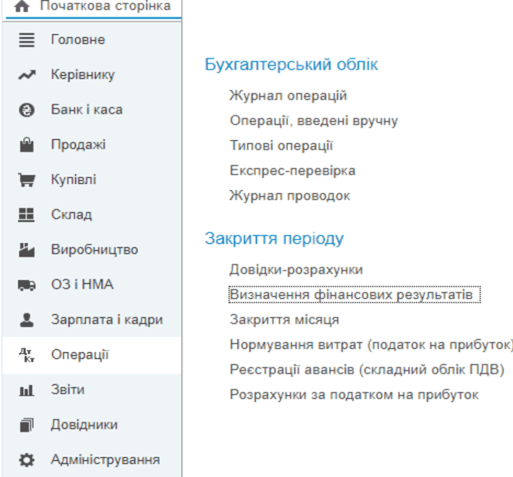This screenshot has width=513, height=477.
Task: Click the truck icon beside ОЗ і НМА
Action: point(23,285)
